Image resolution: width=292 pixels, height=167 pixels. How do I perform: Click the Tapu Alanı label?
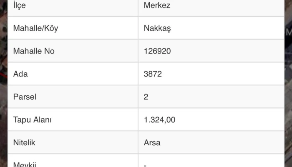click(33, 120)
